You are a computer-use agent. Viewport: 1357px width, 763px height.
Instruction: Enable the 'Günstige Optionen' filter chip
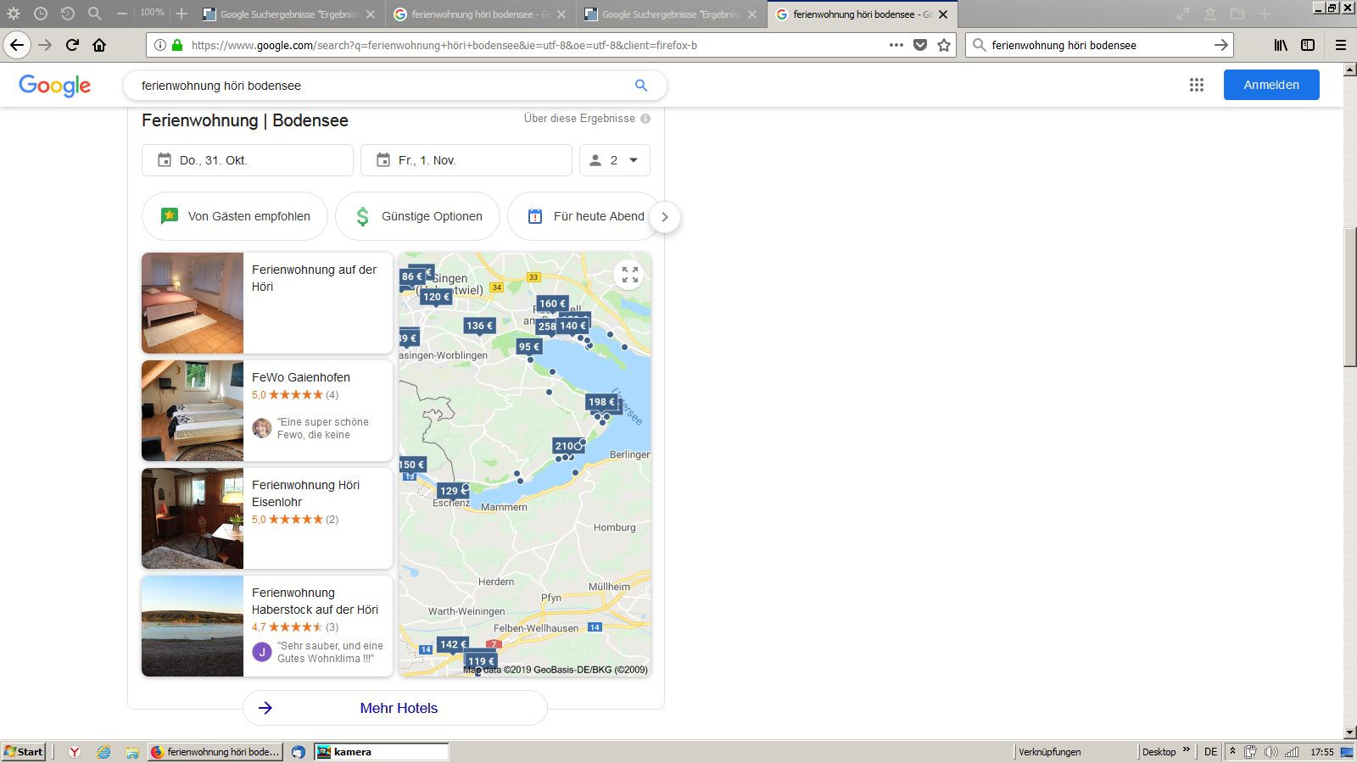[420, 216]
